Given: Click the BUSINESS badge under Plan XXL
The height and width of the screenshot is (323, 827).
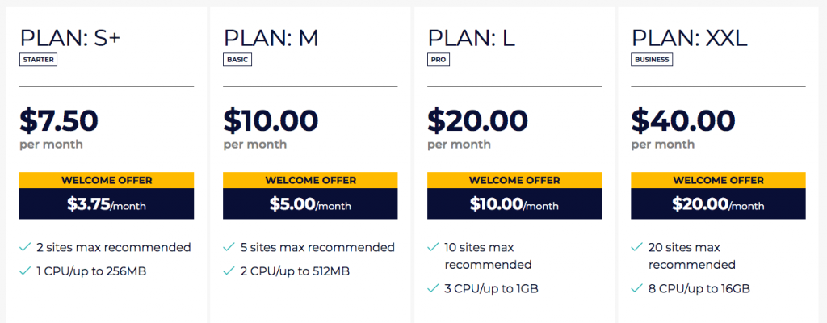Looking at the screenshot, I should (652, 60).
